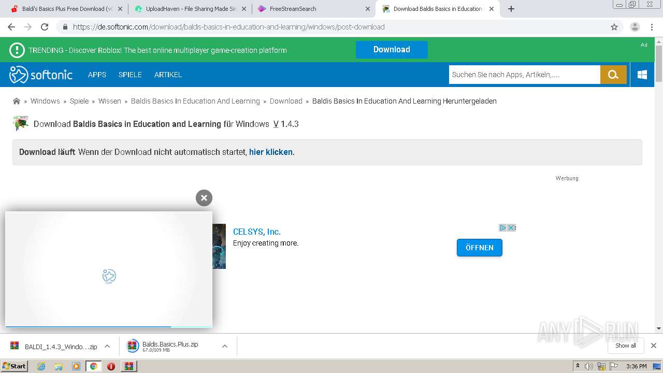The width and height of the screenshot is (663, 373).
Task: Click the Baldis Basics app icon by title
Action: [x=20, y=123]
